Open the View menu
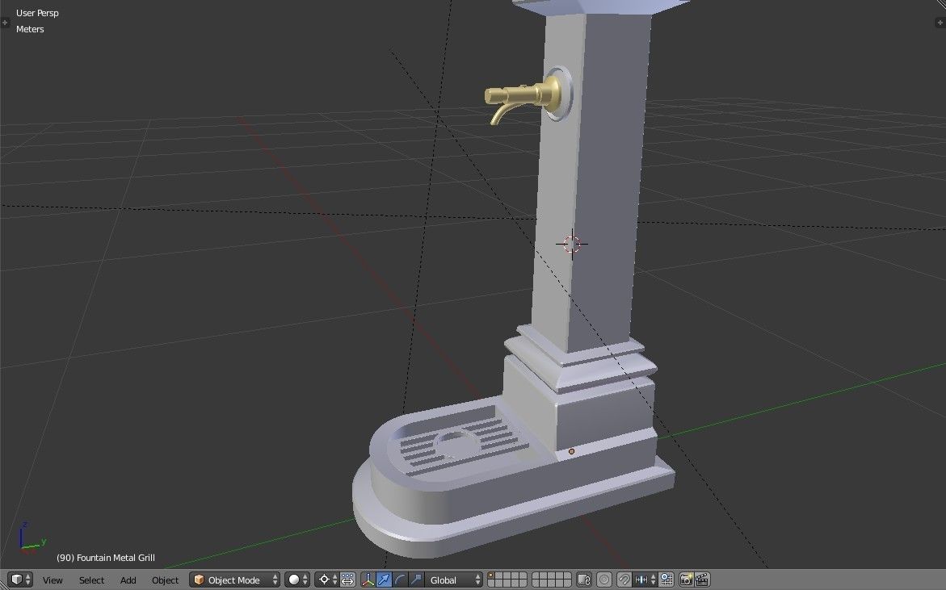Viewport: 946px width, 590px height. click(53, 580)
